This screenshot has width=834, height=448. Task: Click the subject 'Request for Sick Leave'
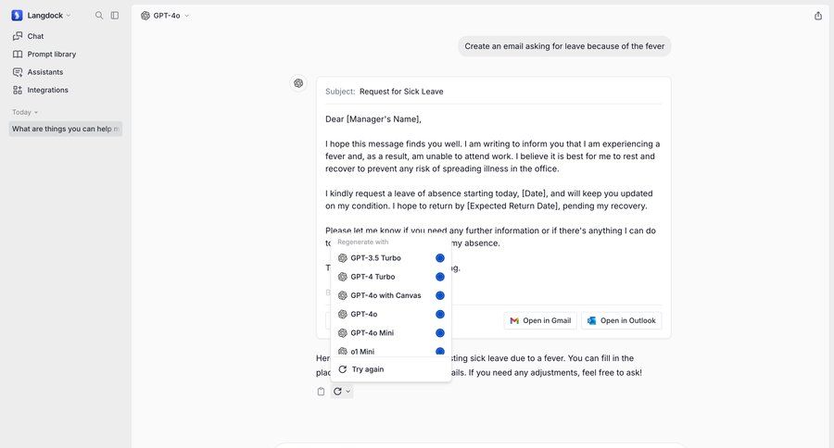click(401, 92)
